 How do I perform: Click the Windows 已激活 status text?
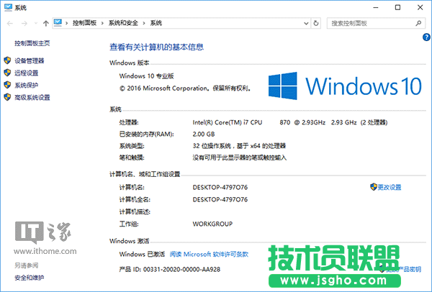click(142, 254)
